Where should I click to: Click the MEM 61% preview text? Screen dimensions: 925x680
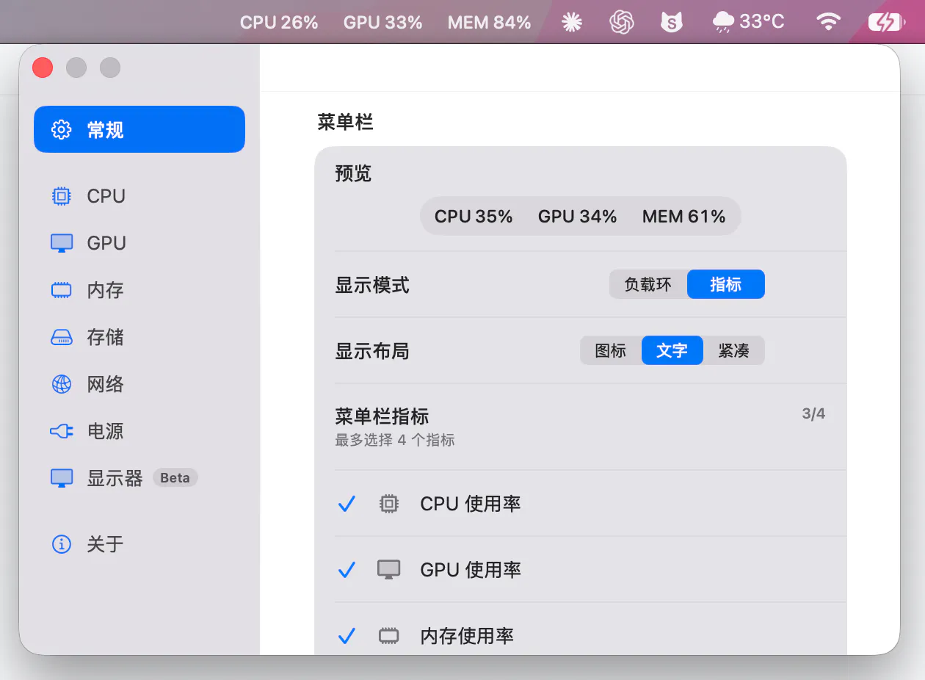[x=683, y=217]
